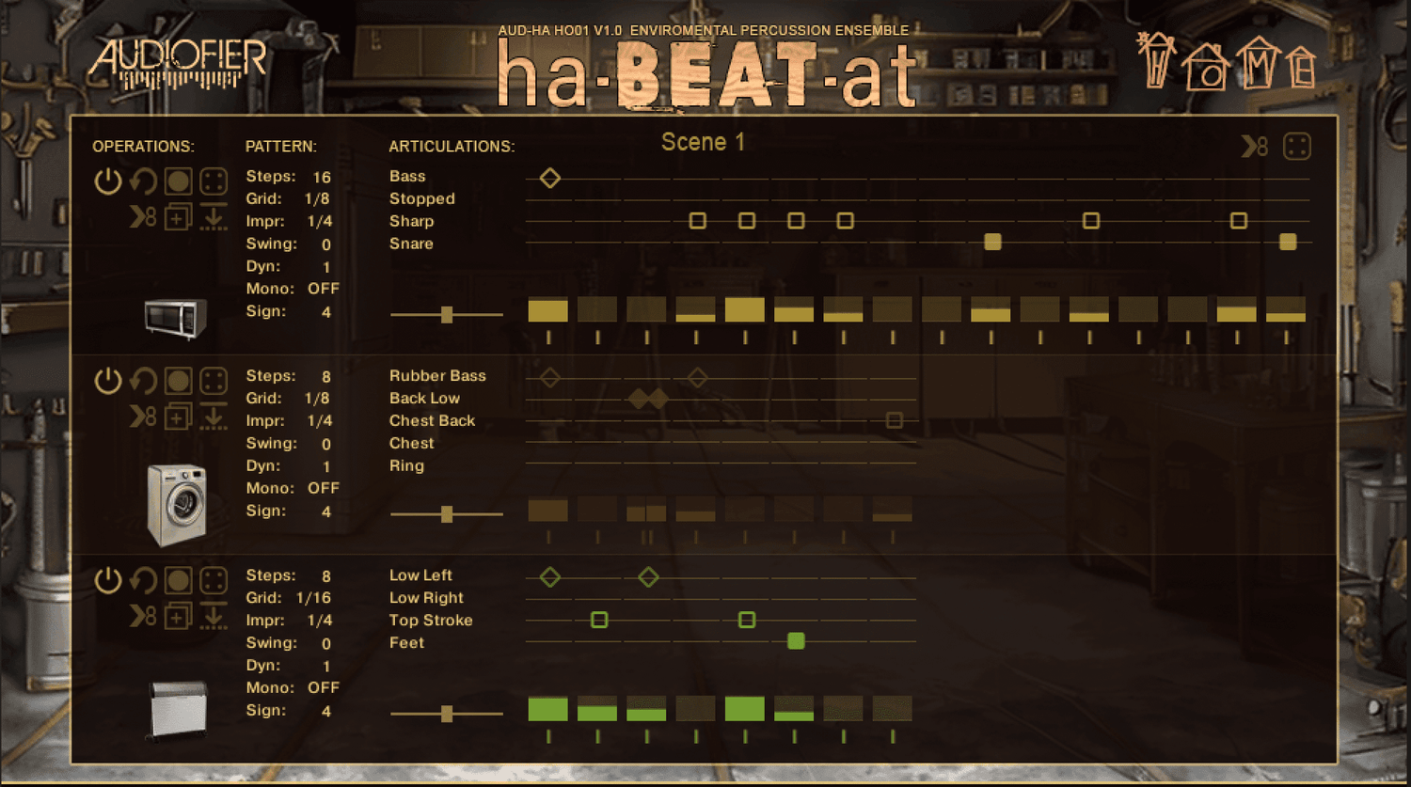Viewport: 1411px width, 787px height.
Task: Click the record circle on washing machine track
Action: point(178,381)
